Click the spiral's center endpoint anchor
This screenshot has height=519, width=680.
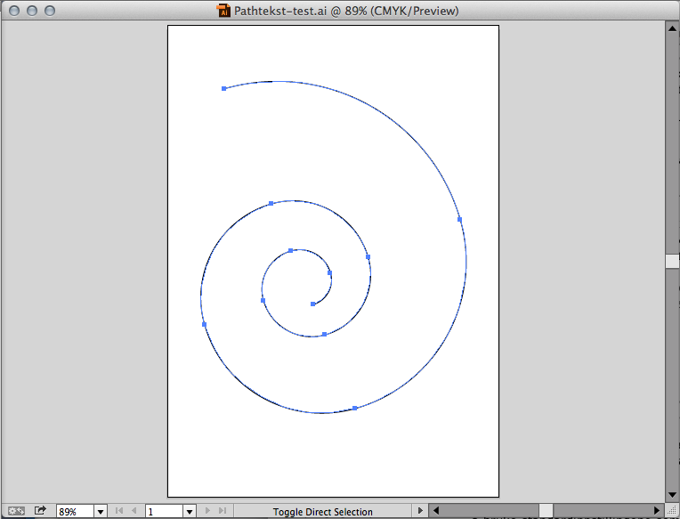[313, 304]
